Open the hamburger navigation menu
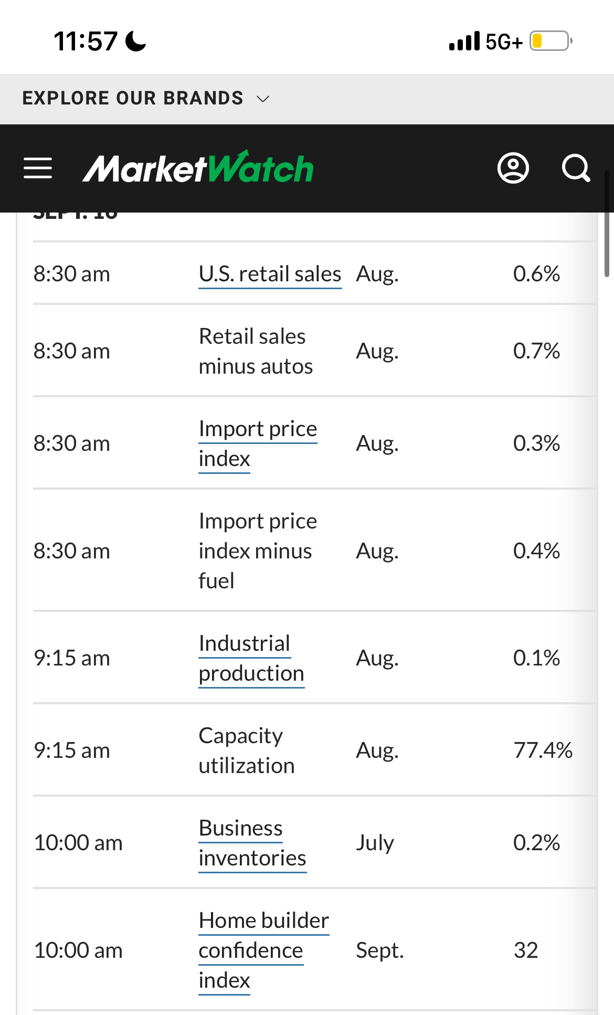The width and height of the screenshot is (614, 1015). point(38,168)
